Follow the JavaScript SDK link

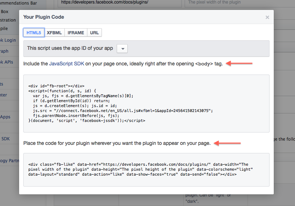pos(66,64)
